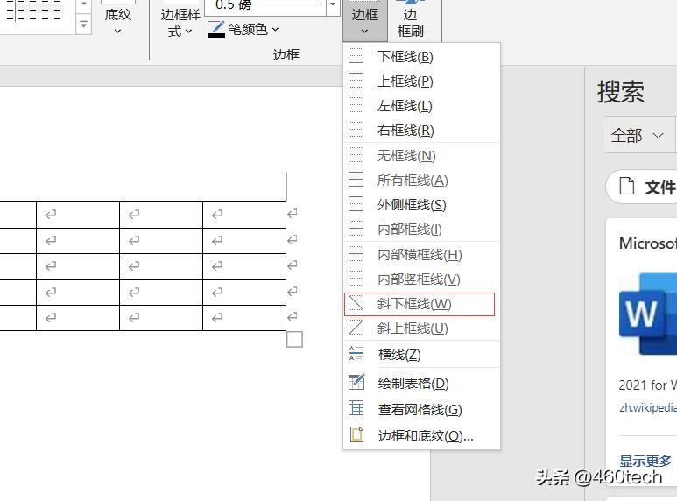Click the 文件 document icon in search pane

pyautogui.click(x=627, y=187)
